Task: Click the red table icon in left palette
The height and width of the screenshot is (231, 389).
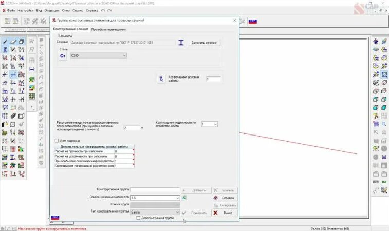Action: pos(13,149)
